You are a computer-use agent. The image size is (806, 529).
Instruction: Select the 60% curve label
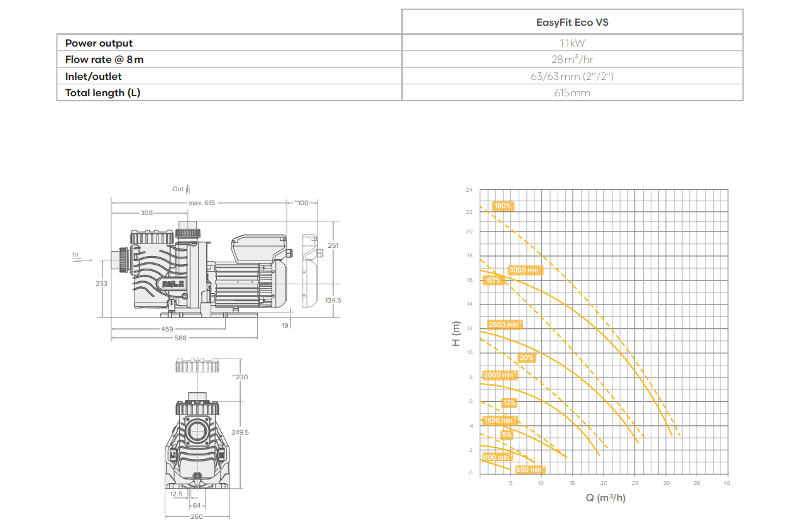pyautogui.click(x=494, y=280)
